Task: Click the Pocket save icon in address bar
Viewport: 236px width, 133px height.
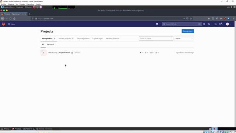Action: (187, 18)
